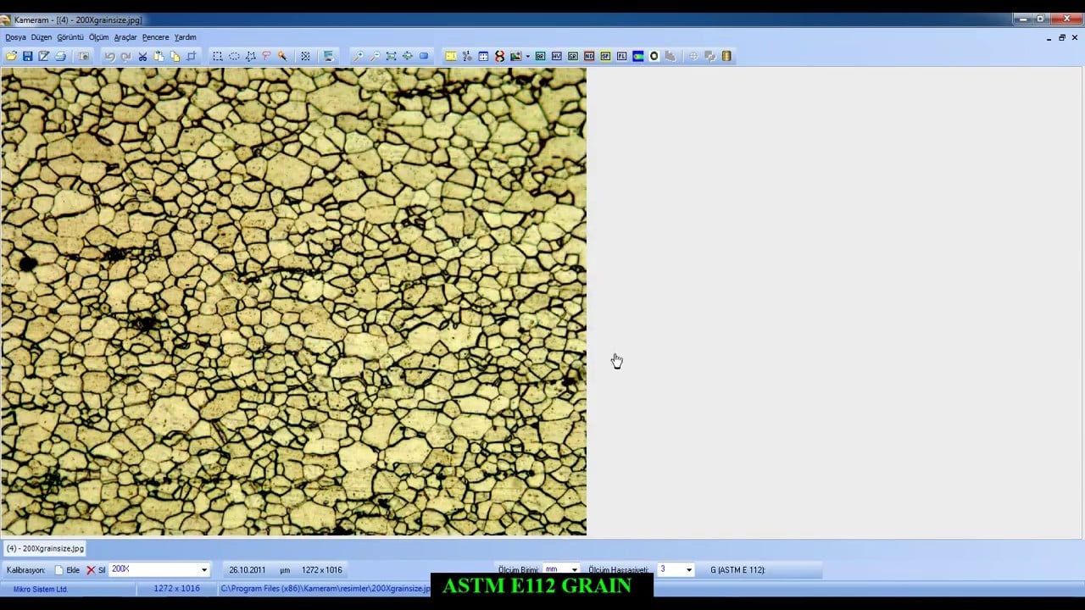Click the FL measurement icon
This screenshot has width=1085, height=610.
pyautogui.click(x=621, y=56)
